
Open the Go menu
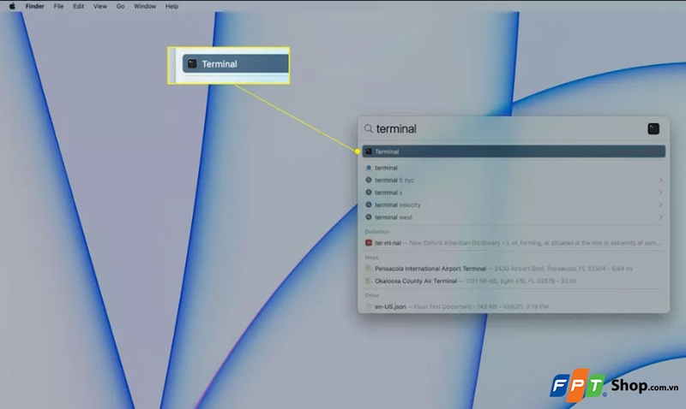(120, 6)
